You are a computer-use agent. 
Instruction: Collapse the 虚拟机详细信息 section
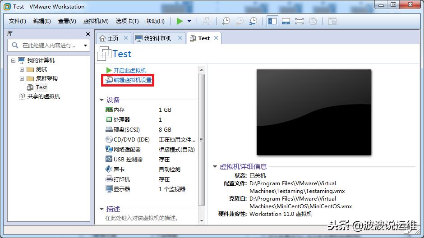pos(215,167)
